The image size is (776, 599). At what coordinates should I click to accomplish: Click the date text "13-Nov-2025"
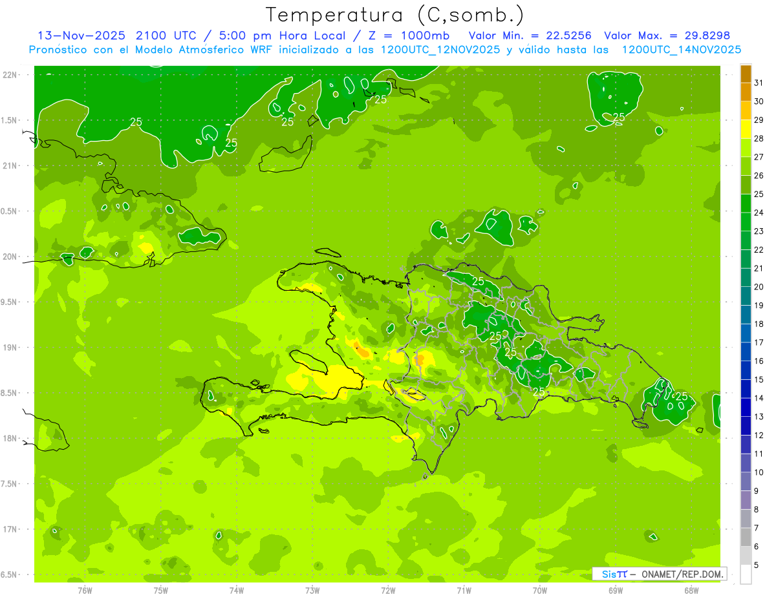[x=81, y=36]
